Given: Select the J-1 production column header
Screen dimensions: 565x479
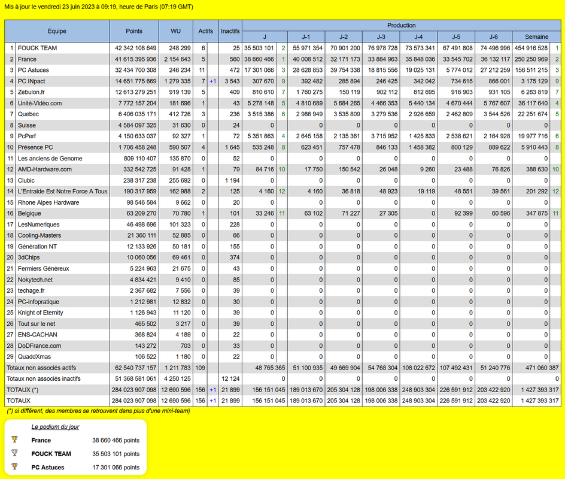Looking at the screenshot, I should (x=306, y=37).
